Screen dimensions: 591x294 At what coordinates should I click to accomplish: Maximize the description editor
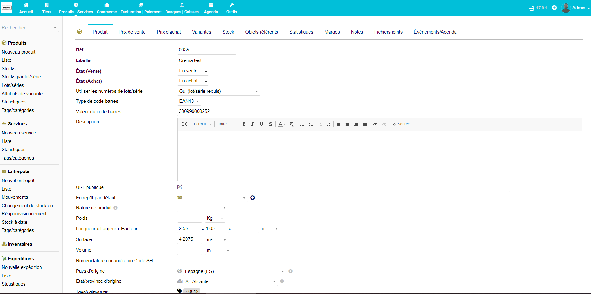pyautogui.click(x=185, y=124)
